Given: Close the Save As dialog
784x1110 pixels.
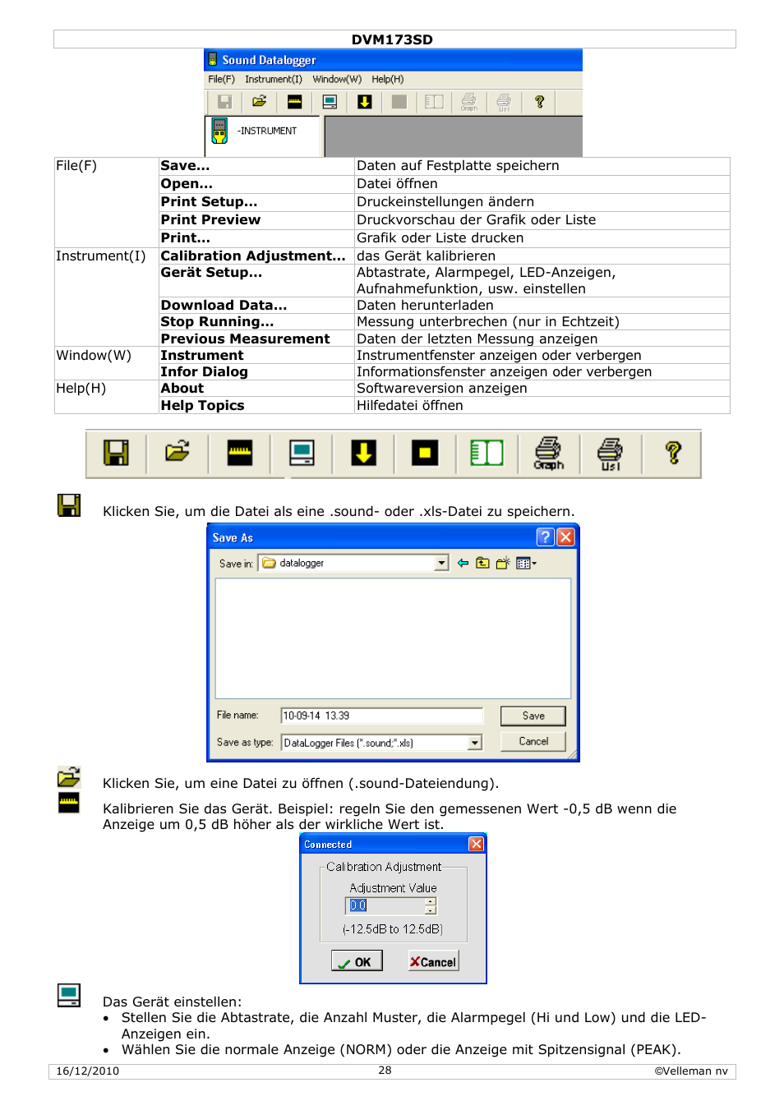Looking at the screenshot, I should [565, 537].
